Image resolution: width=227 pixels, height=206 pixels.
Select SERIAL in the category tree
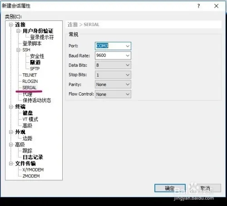click(30, 87)
